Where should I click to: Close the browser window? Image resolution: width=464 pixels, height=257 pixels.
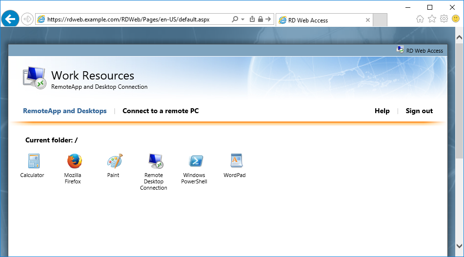pos(452,7)
